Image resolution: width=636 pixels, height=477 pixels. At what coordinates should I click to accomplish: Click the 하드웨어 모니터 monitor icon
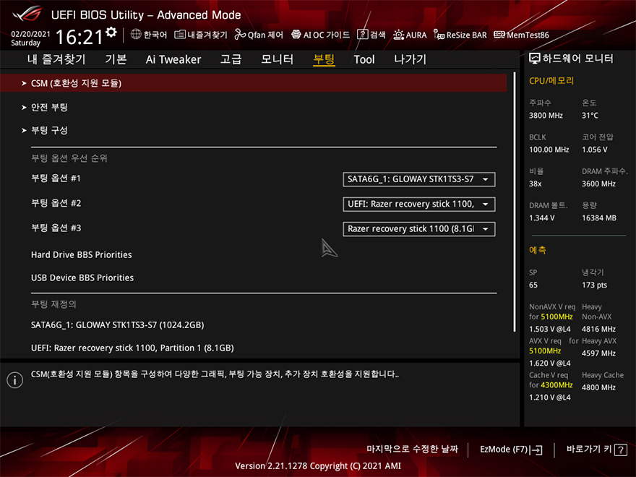(x=535, y=59)
